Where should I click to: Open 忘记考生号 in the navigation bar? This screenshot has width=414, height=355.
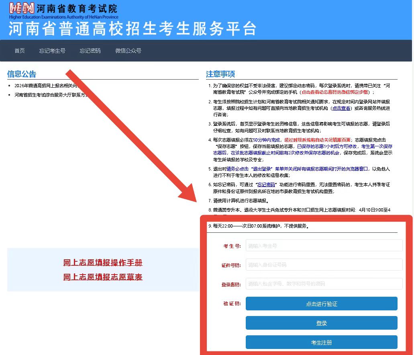pos(52,51)
